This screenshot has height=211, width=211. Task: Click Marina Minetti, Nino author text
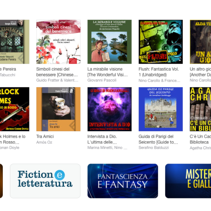point(107,148)
